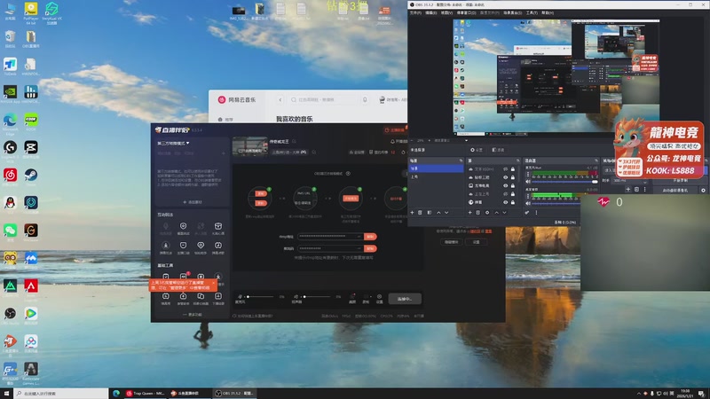Click 添加素材 in 直播伴侣 left panel
Viewport: 710px width, 399px height.
pos(193,202)
